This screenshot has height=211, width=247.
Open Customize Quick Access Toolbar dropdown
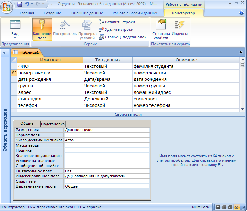coord(52,4)
